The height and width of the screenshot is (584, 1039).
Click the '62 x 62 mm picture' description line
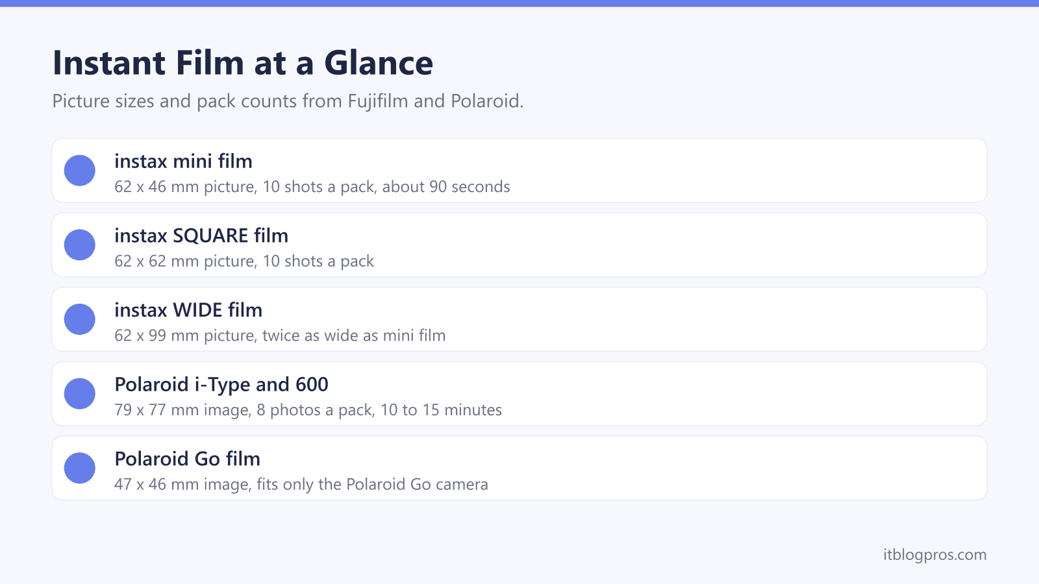point(244,262)
